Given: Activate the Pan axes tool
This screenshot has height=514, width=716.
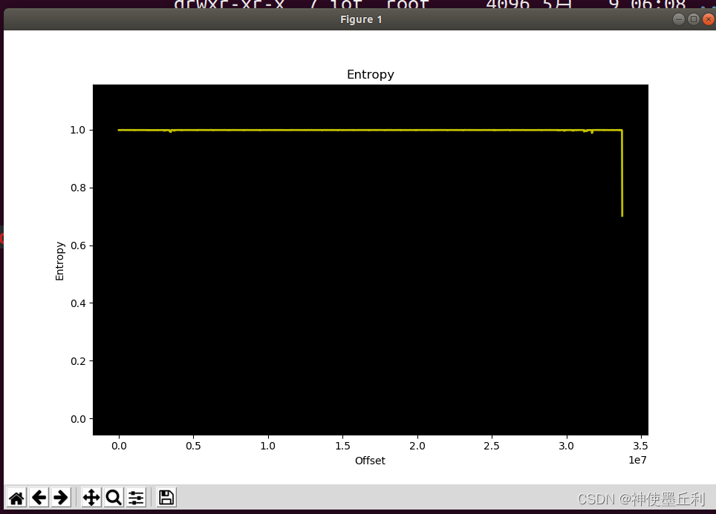Looking at the screenshot, I should click(x=91, y=497).
